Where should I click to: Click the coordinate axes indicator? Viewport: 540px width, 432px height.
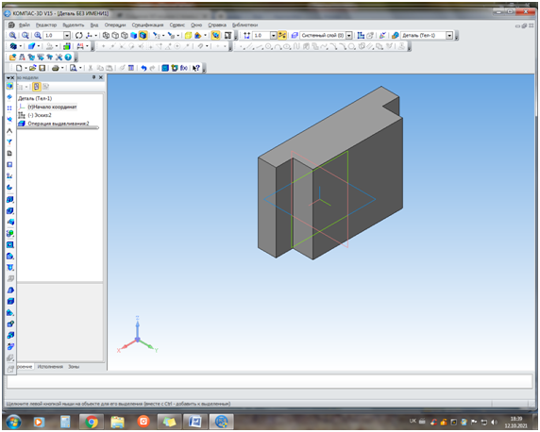pos(138,336)
